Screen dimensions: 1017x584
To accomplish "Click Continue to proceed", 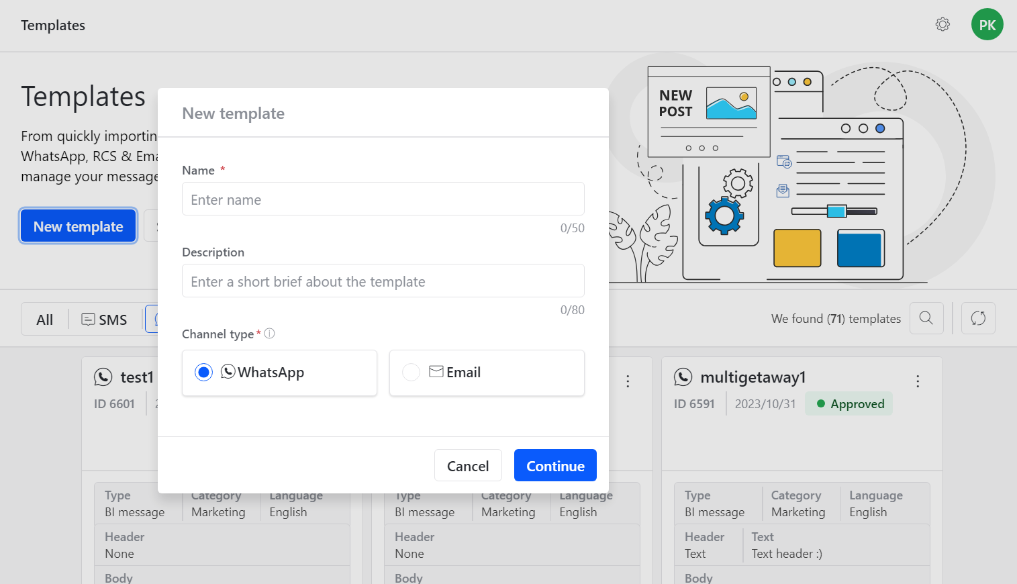I will click(555, 465).
